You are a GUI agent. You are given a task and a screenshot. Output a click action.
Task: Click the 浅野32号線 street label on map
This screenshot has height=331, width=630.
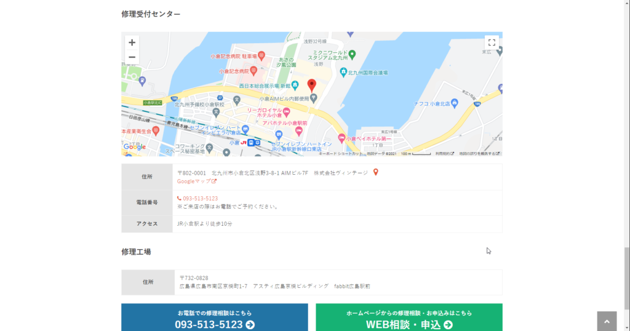315,41
